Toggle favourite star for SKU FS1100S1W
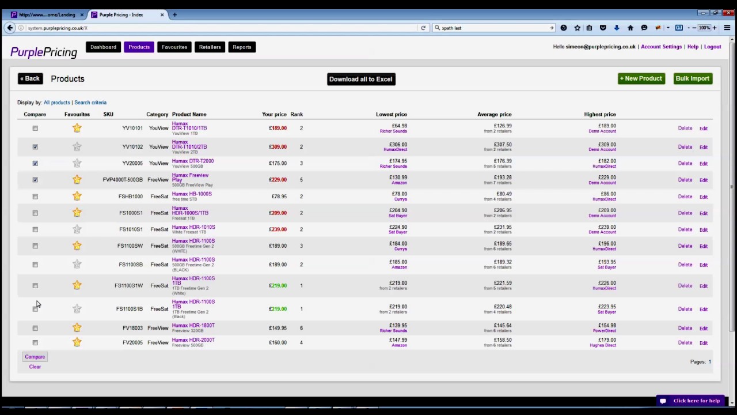This screenshot has width=737, height=415. [77, 285]
